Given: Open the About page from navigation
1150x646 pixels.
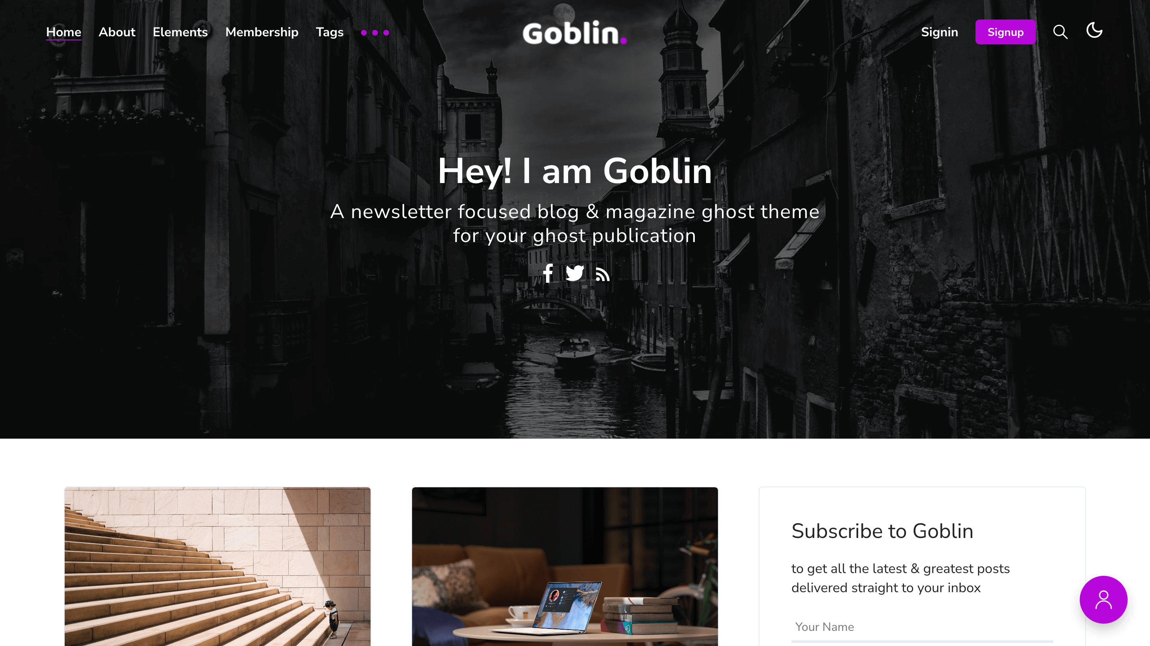Looking at the screenshot, I should tap(117, 32).
